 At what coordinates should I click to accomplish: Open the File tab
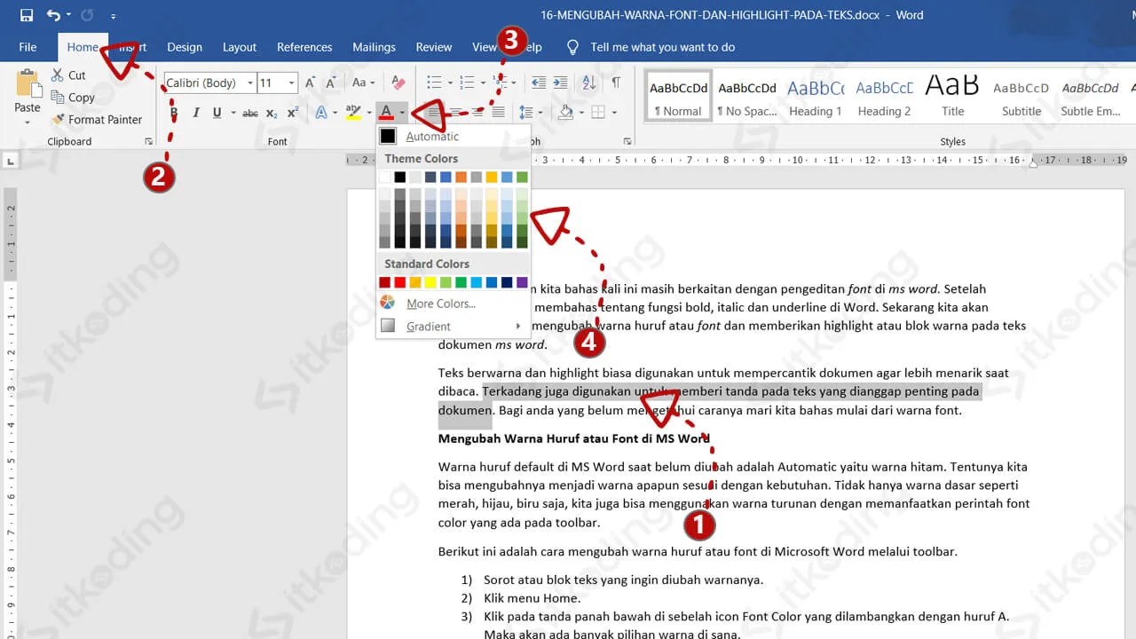[x=28, y=47]
